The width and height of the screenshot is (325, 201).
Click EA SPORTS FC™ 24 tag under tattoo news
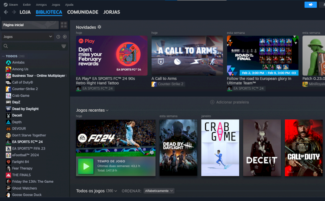95,89
